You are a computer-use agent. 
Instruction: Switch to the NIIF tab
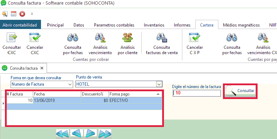[273, 25]
